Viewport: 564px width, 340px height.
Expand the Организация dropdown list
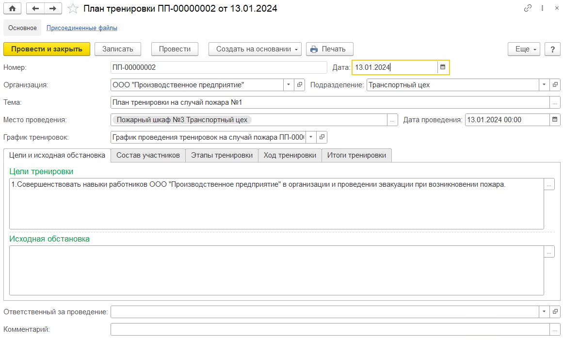(289, 85)
